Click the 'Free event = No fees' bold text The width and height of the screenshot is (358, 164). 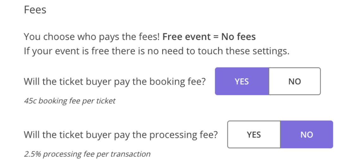pyautogui.click(x=209, y=37)
